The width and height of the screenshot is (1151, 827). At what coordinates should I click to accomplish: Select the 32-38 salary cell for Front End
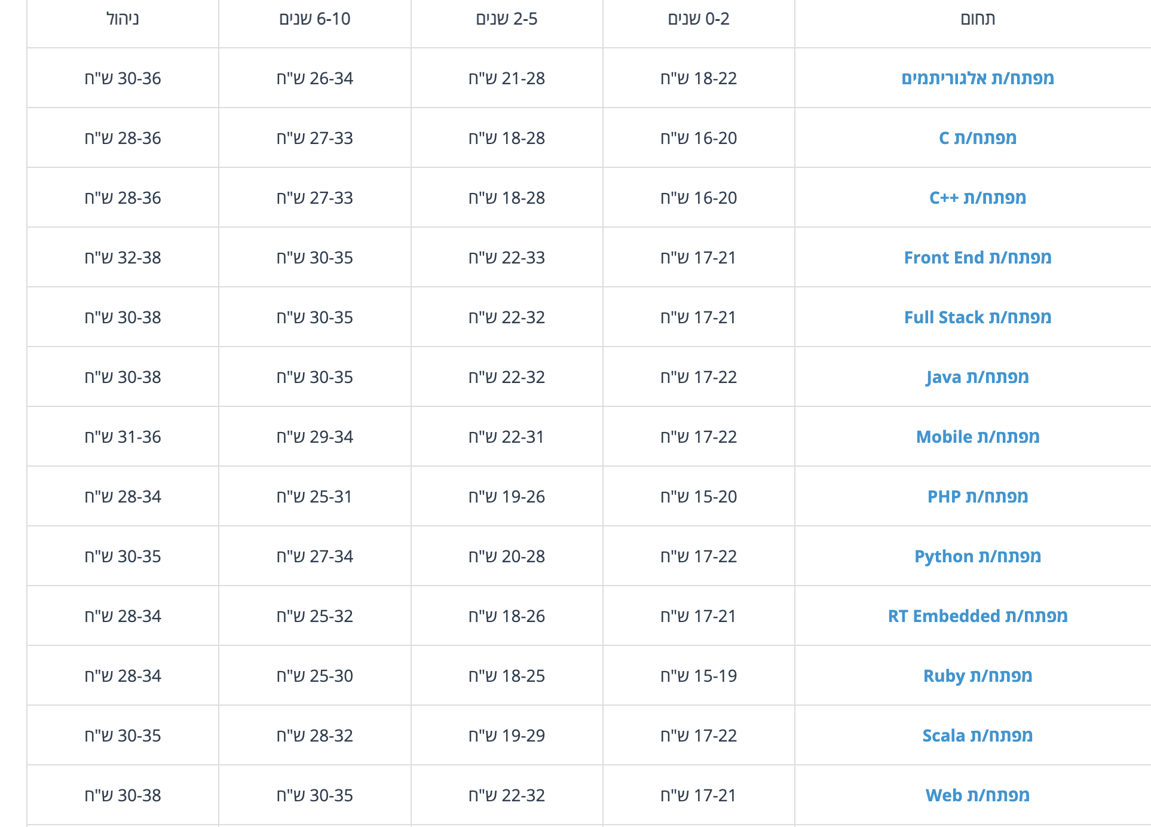123,258
